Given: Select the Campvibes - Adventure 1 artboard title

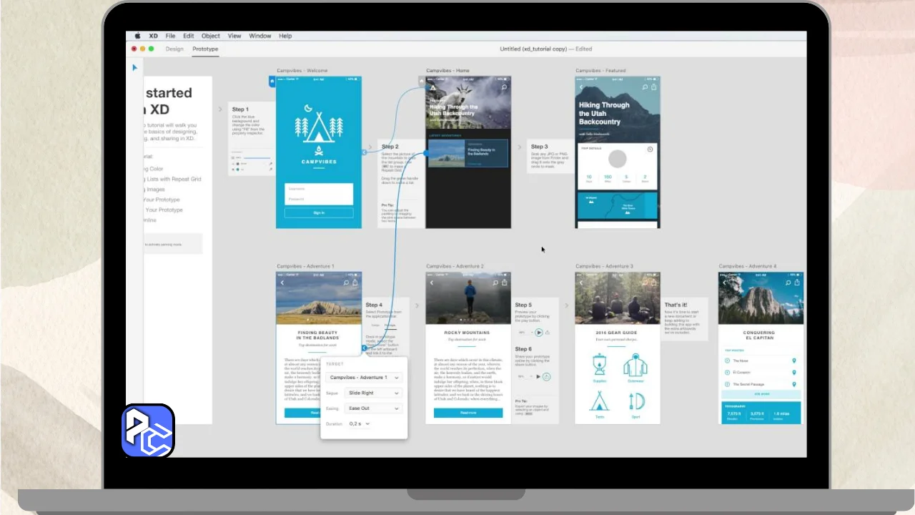Looking at the screenshot, I should pos(305,266).
